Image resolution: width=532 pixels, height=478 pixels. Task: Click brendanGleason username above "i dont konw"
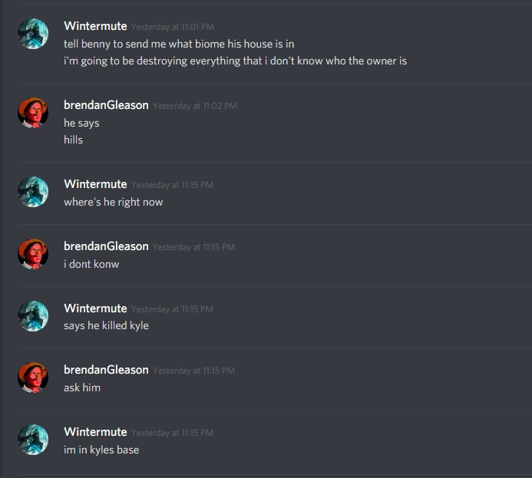coord(106,246)
